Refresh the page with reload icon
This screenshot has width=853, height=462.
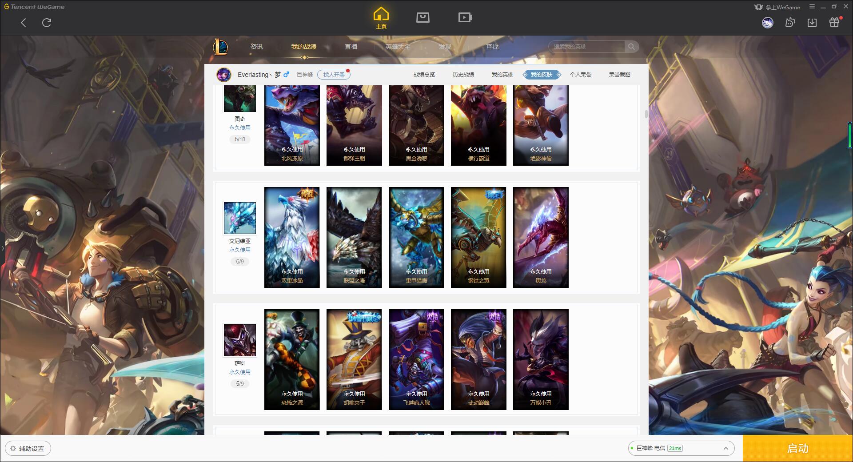(x=47, y=23)
